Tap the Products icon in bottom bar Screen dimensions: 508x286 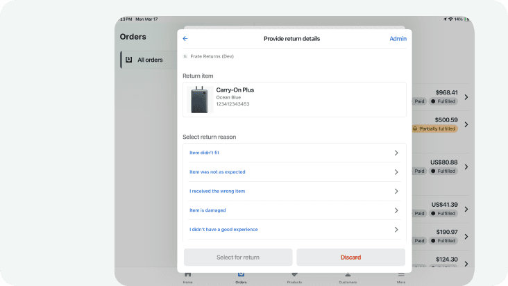click(x=294, y=276)
